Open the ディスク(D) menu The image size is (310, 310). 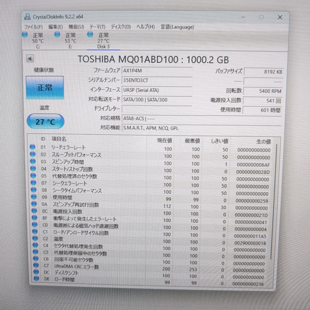(121, 27)
